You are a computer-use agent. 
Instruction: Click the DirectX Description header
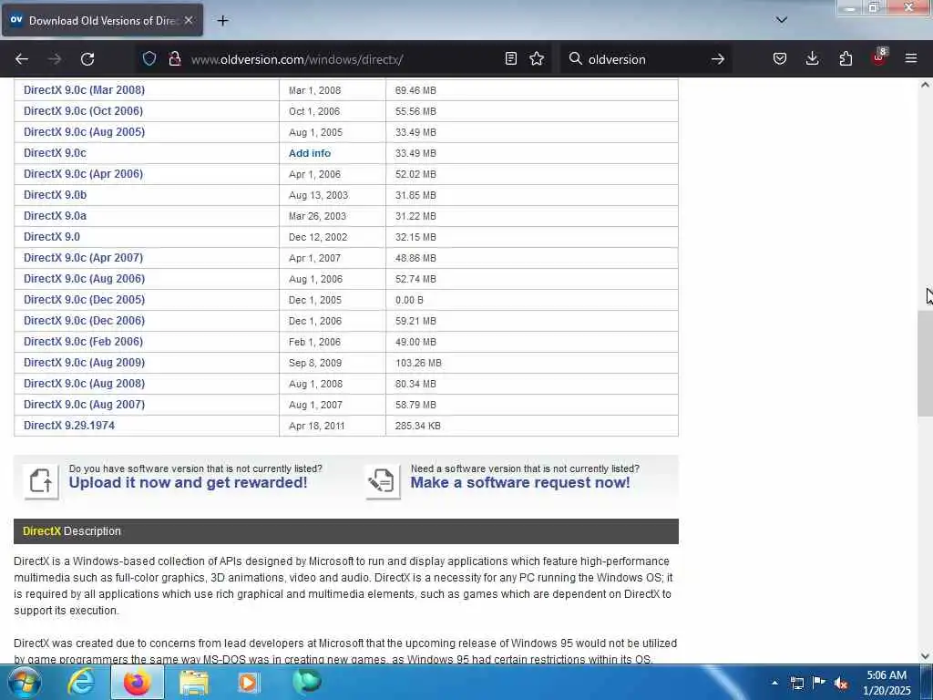(346, 531)
